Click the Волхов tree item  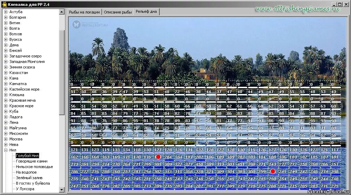click(x=16, y=34)
